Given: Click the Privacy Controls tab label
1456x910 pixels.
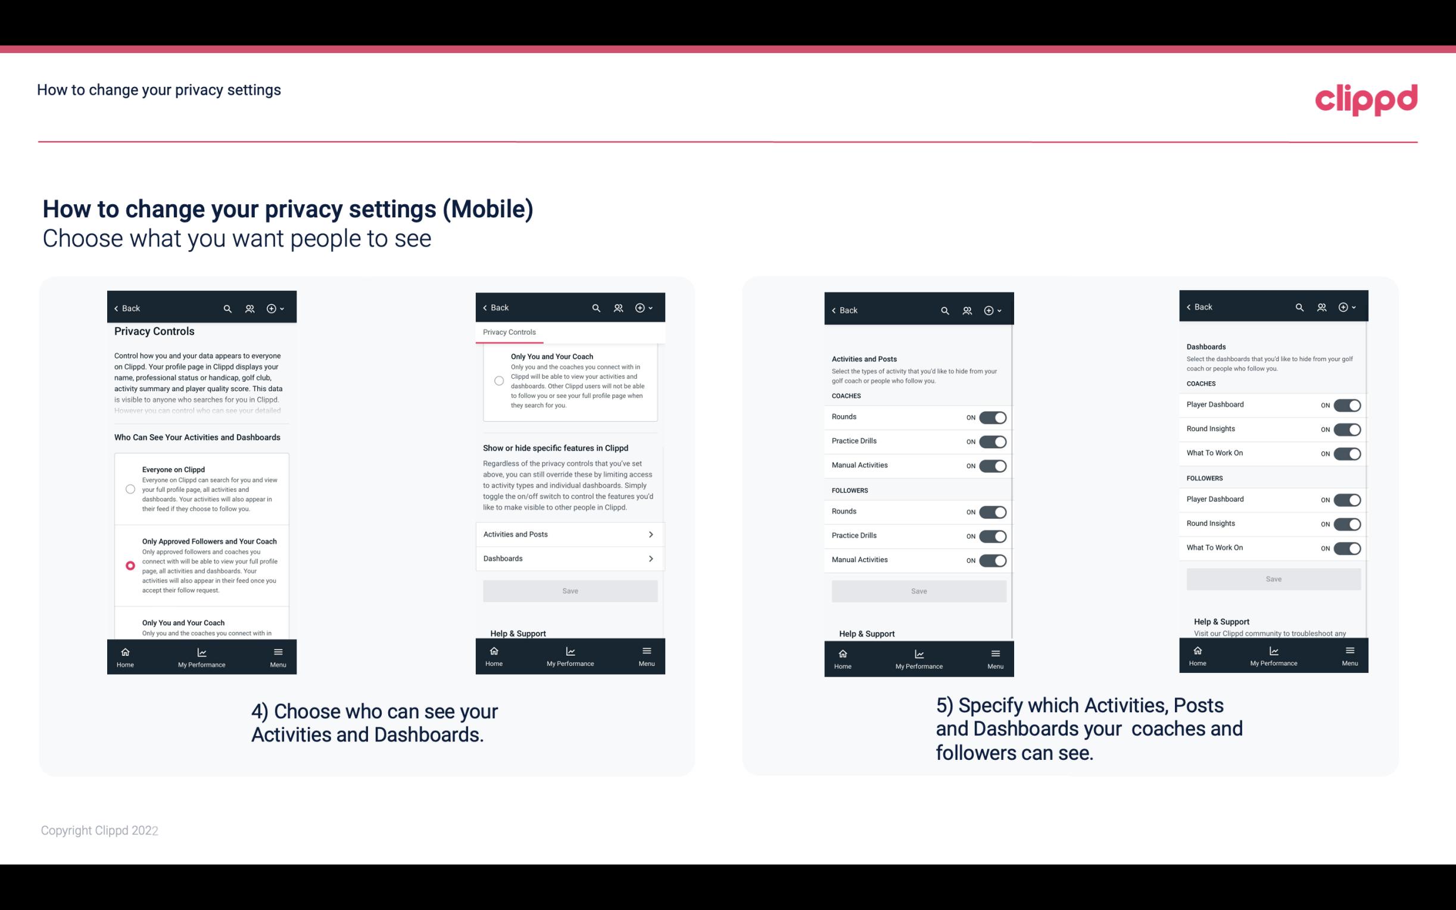Looking at the screenshot, I should [509, 332].
